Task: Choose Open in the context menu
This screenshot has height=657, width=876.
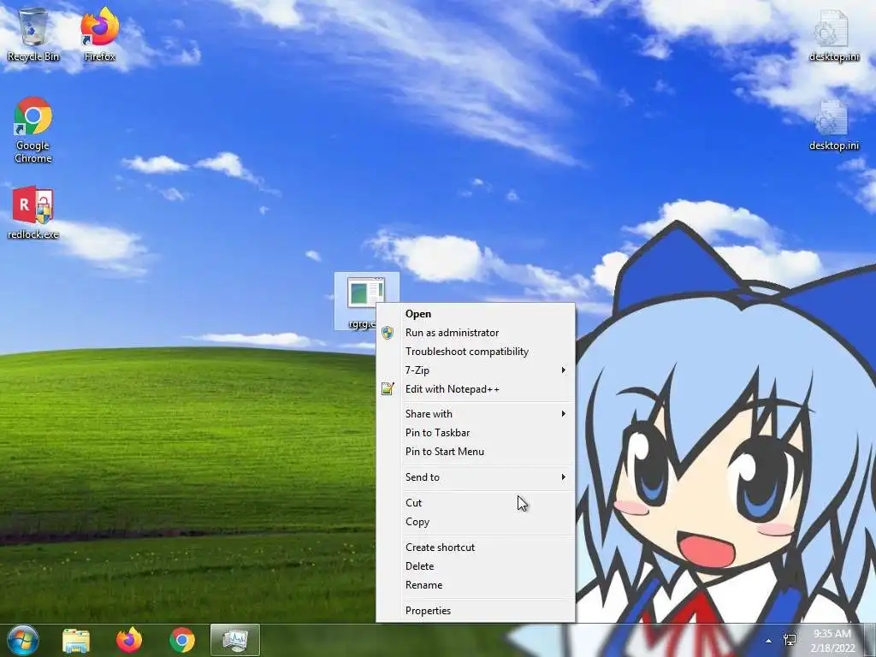Action: click(x=476, y=313)
